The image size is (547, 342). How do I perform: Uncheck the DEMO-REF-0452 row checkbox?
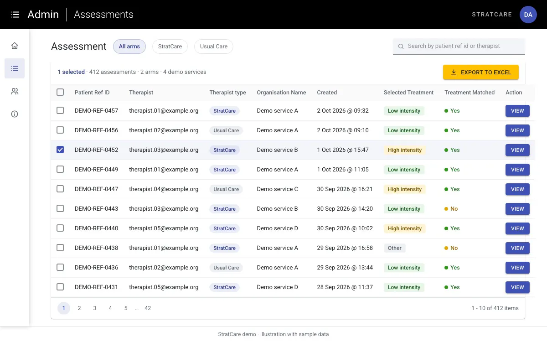[x=60, y=150]
